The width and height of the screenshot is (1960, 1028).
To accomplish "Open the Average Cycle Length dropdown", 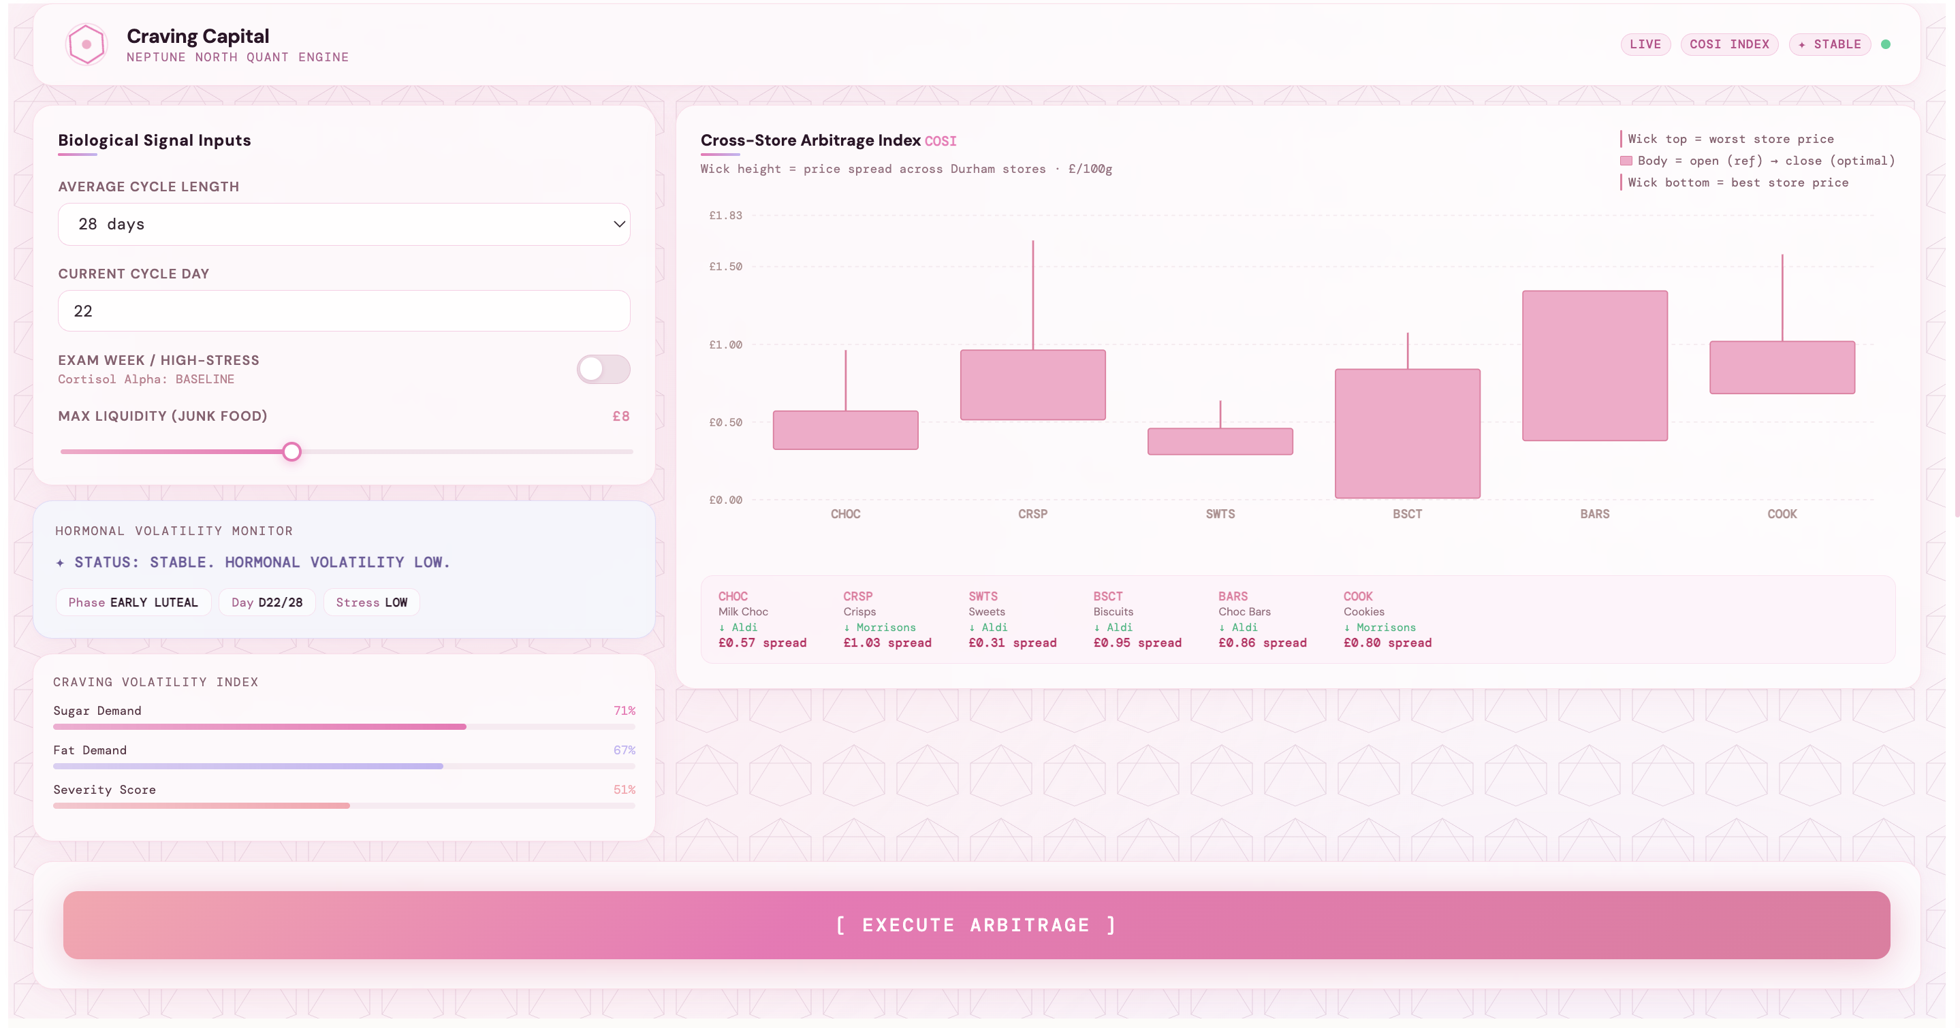I will point(344,224).
